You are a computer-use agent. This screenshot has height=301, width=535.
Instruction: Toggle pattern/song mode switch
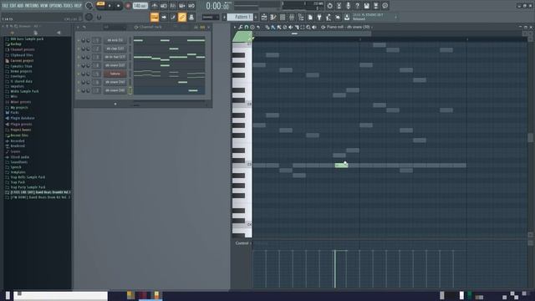click(100, 4)
